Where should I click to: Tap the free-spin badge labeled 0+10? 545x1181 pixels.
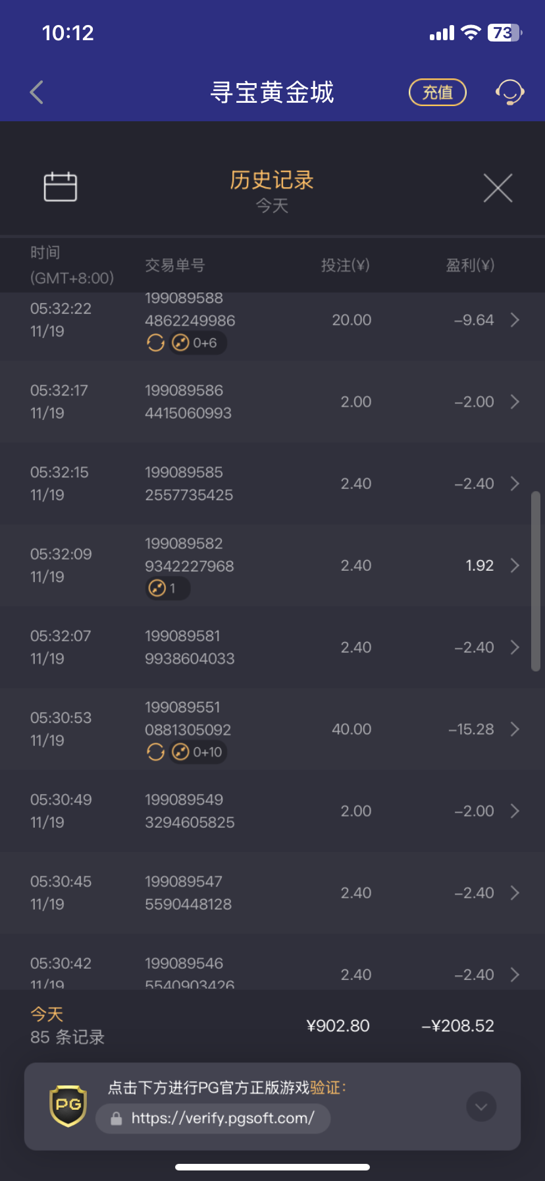(198, 752)
